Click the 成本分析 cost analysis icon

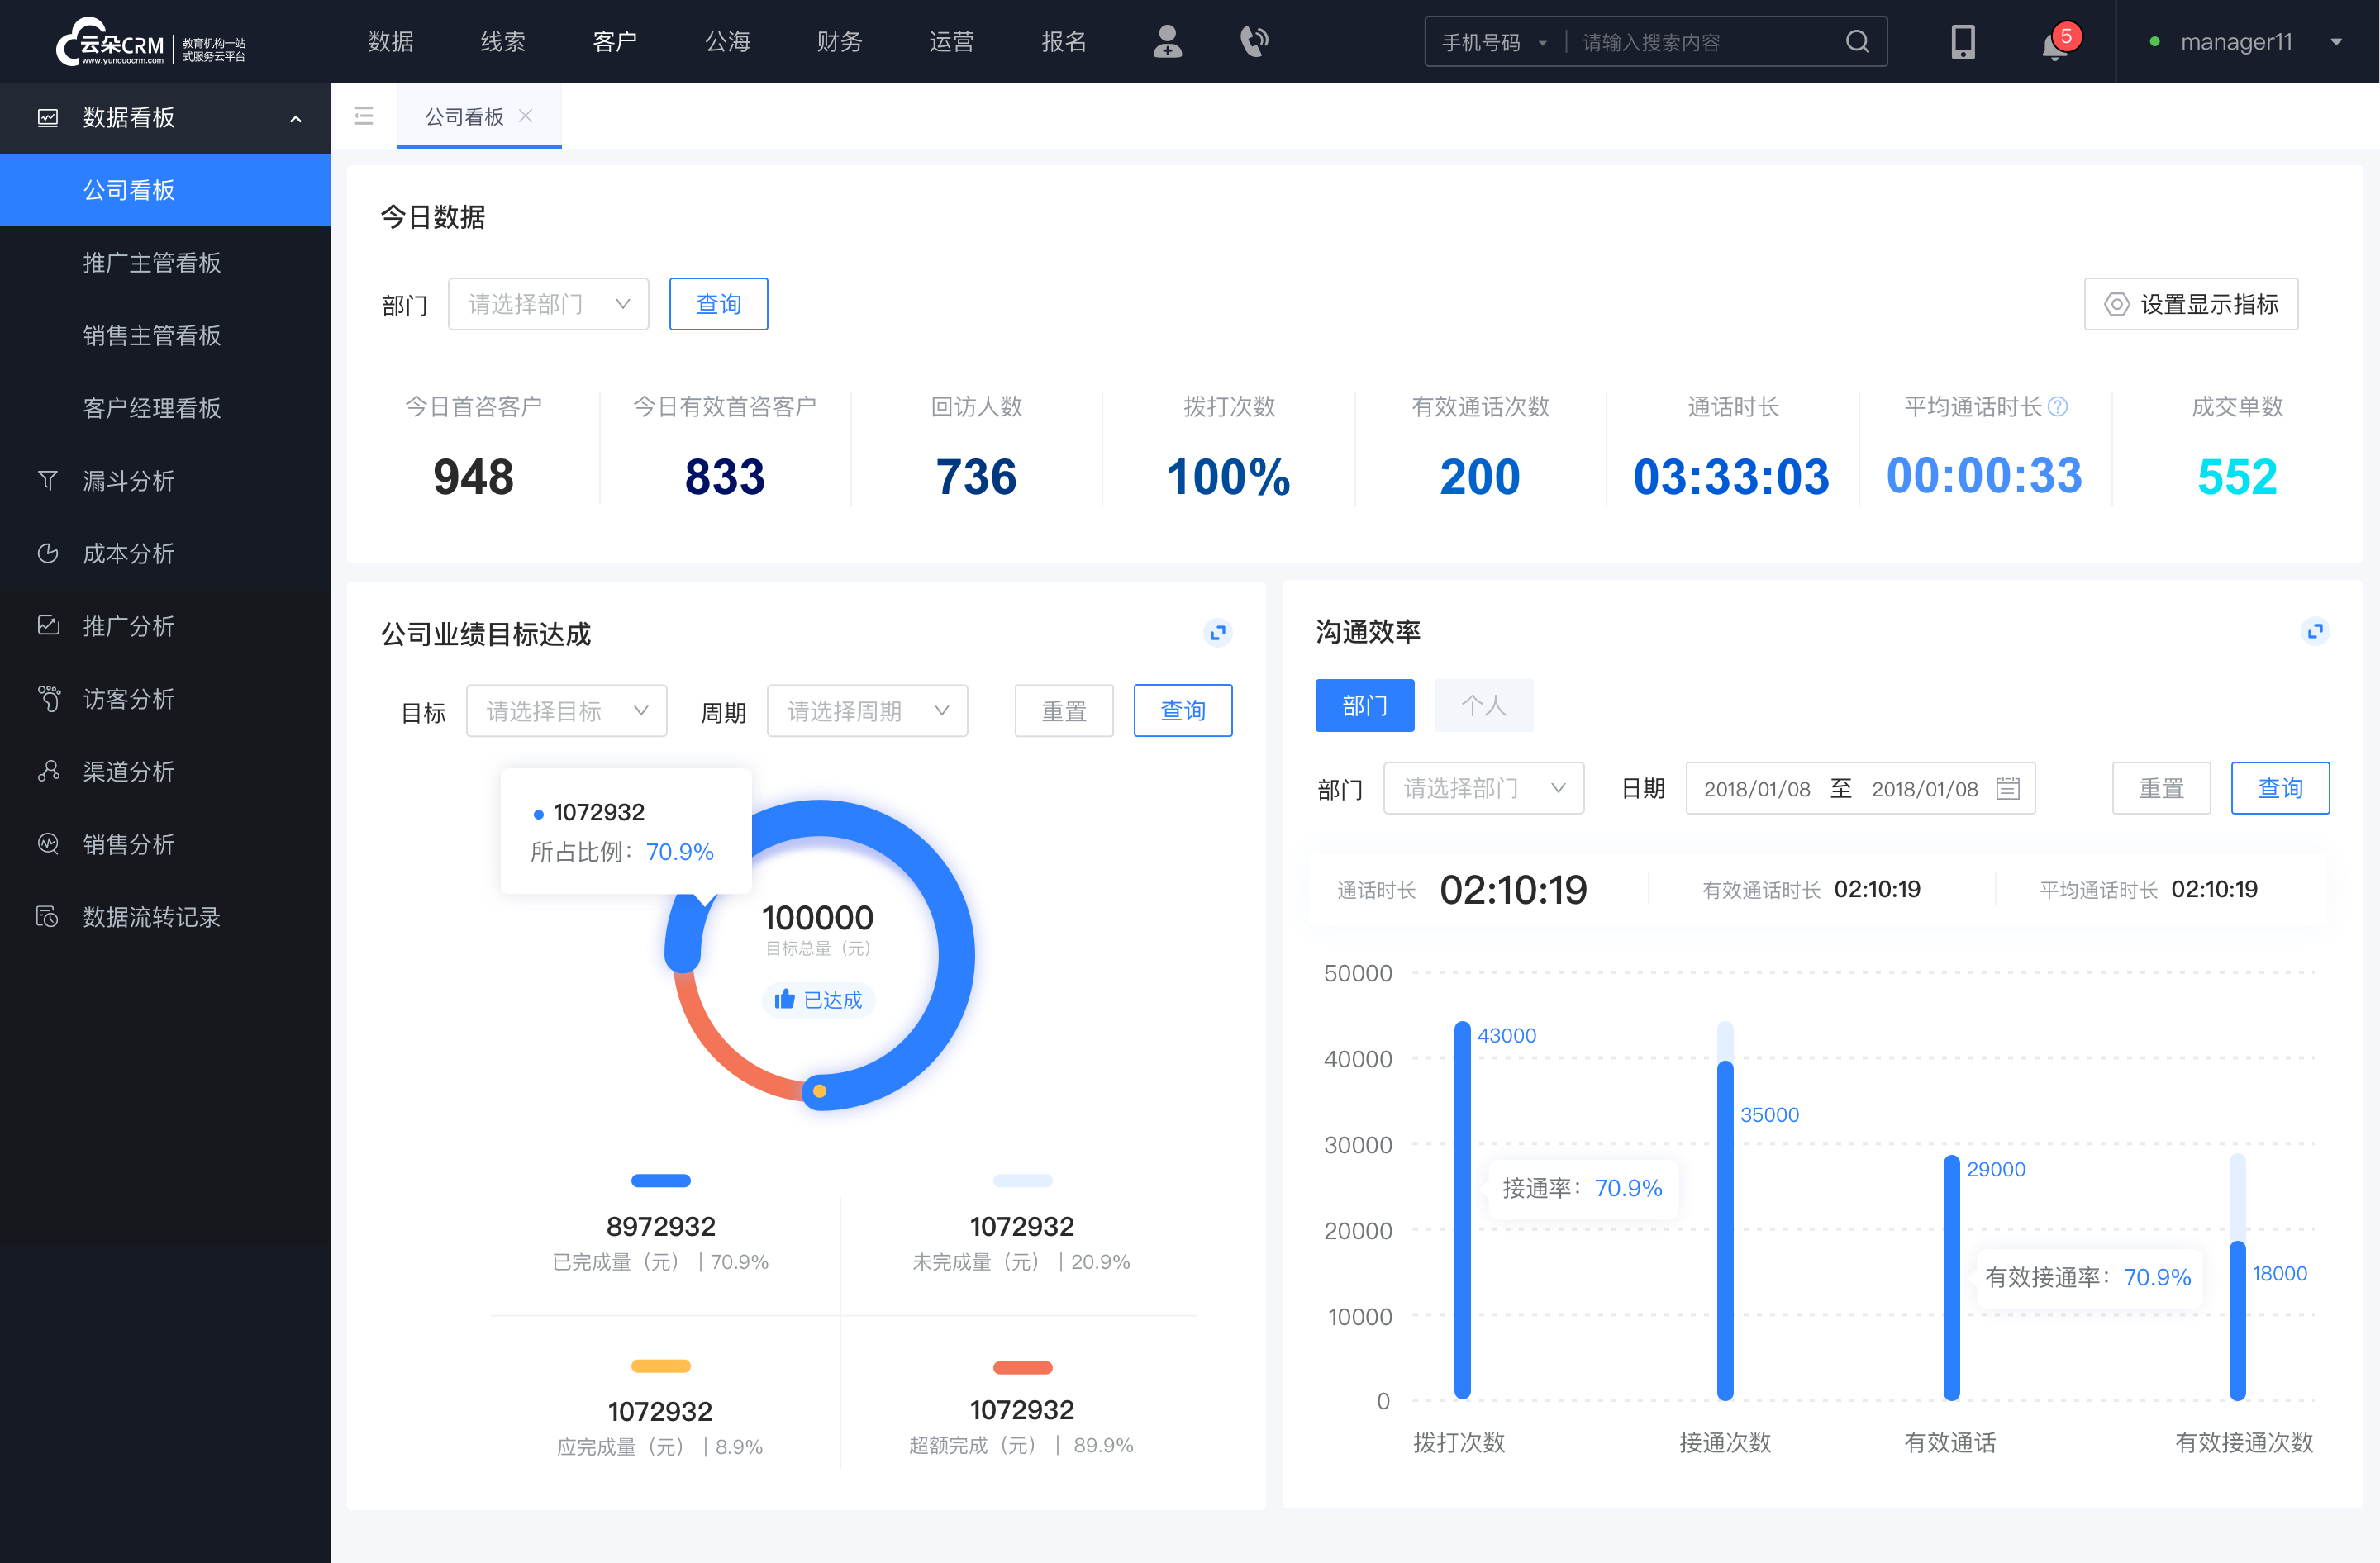click(45, 551)
